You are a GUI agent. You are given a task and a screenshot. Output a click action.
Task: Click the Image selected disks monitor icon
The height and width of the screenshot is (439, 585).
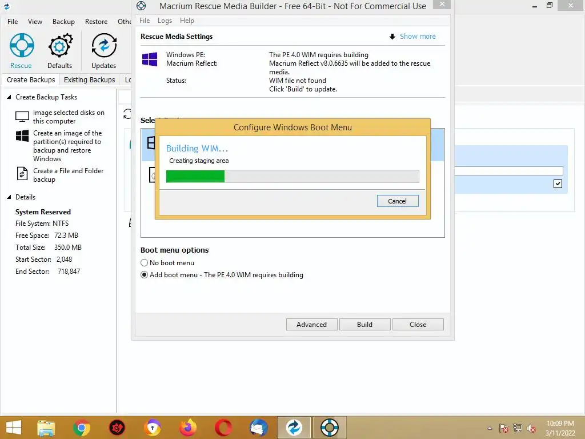pos(22,117)
